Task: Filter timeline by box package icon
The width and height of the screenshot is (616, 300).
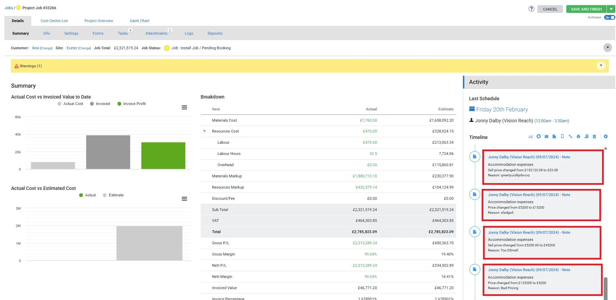Action: [x=578, y=137]
